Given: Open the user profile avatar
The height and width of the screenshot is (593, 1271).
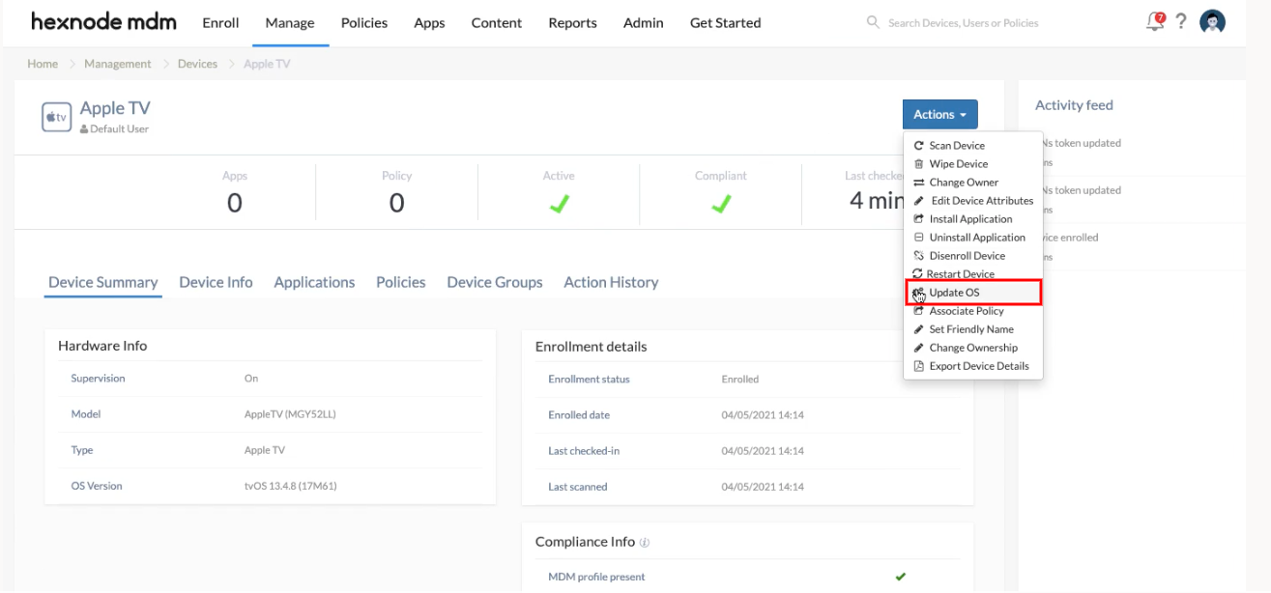Looking at the screenshot, I should pyautogui.click(x=1212, y=22).
